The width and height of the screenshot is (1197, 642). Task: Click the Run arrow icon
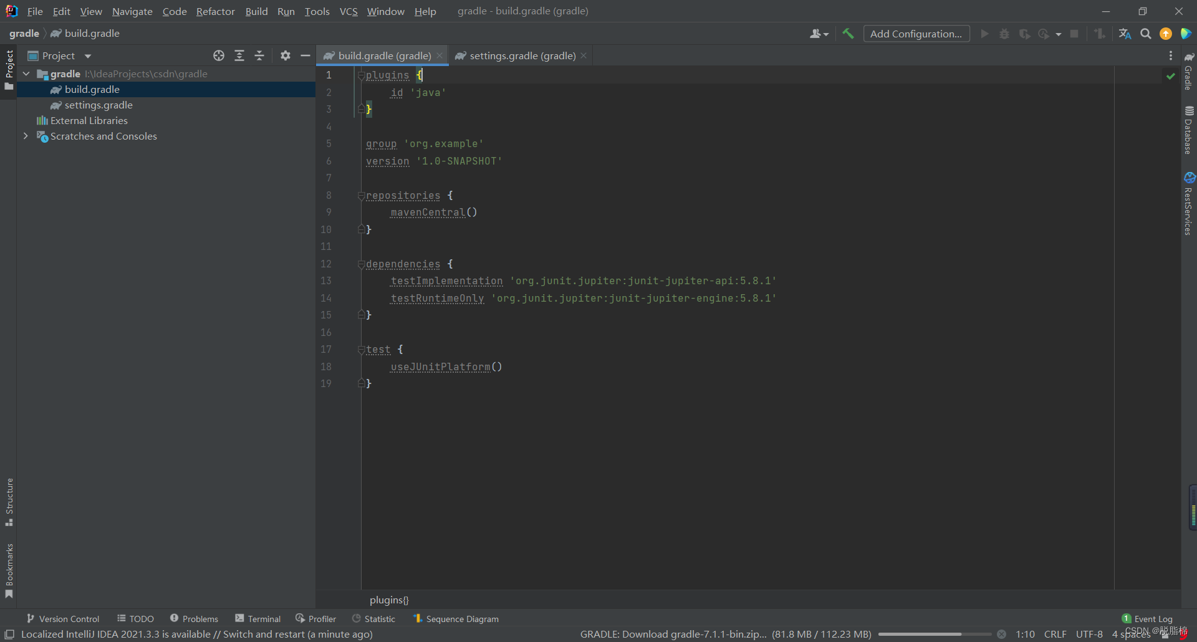tap(984, 34)
